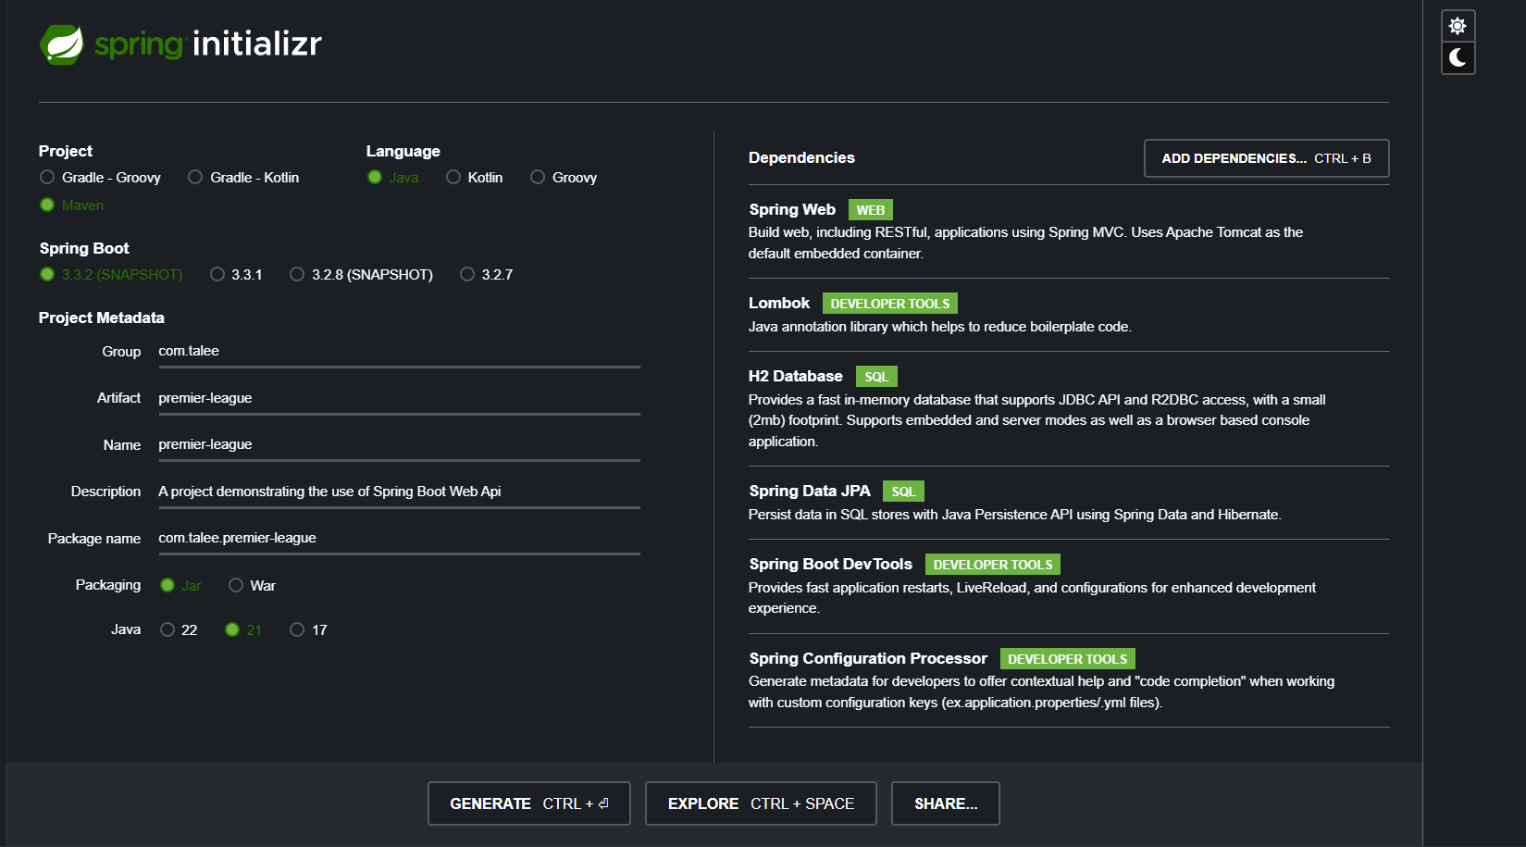Edit the Artifact field

pyautogui.click(x=399, y=399)
